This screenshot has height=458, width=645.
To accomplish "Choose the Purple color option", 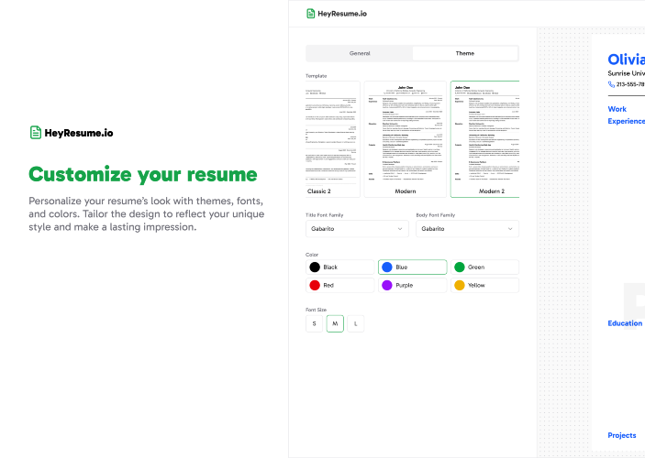I will click(412, 285).
